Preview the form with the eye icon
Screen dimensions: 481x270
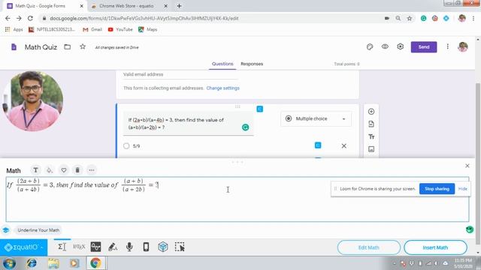point(385,46)
